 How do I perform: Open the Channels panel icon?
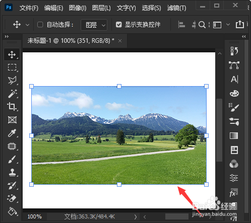pyautogui.click(x=234, y=164)
